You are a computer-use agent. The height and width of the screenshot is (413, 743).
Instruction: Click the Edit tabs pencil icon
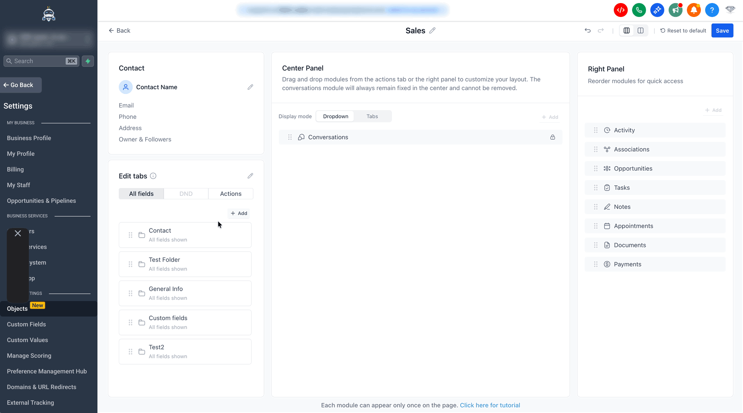(x=250, y=176)
